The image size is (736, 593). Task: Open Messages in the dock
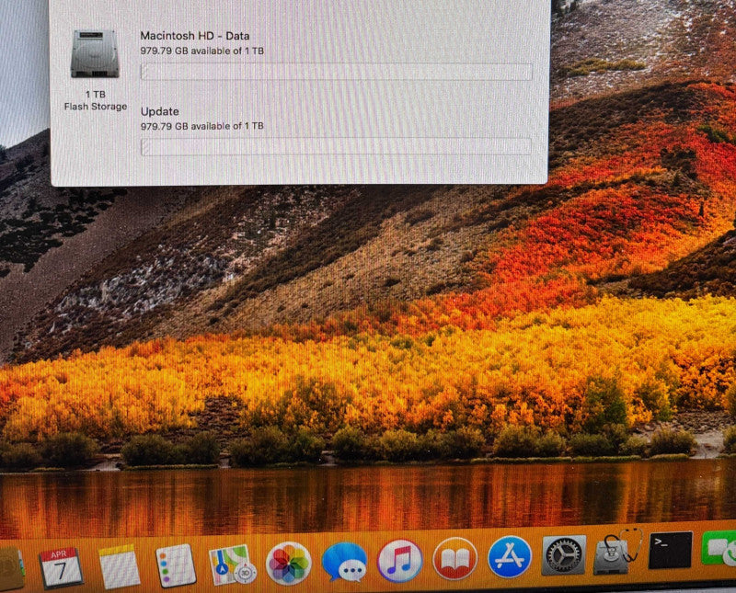(x=345, y=562)
